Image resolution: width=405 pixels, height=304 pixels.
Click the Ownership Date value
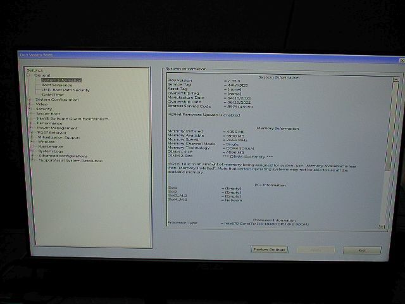(x=239, y=103)
